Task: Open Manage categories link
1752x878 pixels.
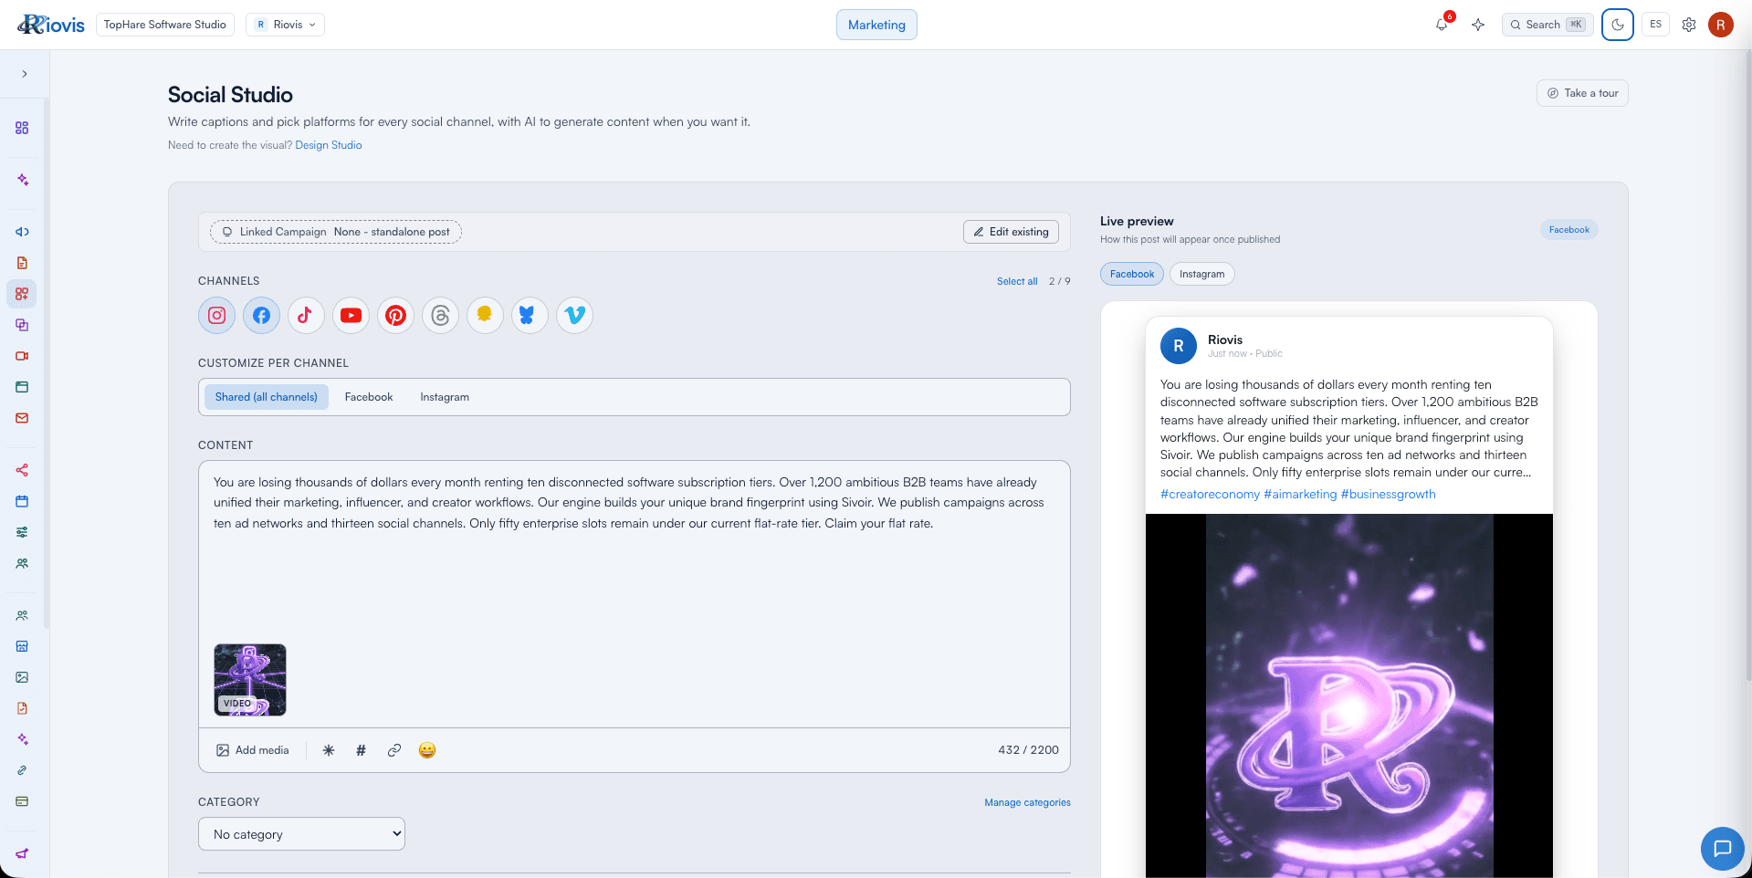Action: [x=1027, y=803]
